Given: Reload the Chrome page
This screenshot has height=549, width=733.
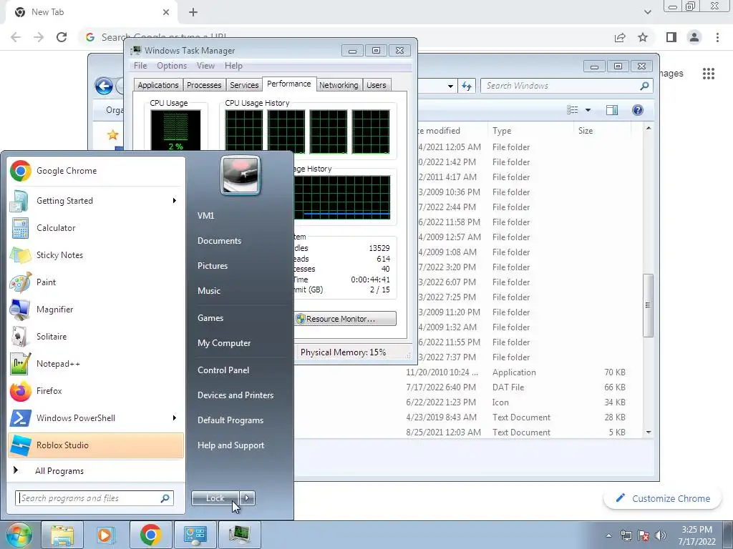Looking at the screenshot, I should (x=62, y=37).
